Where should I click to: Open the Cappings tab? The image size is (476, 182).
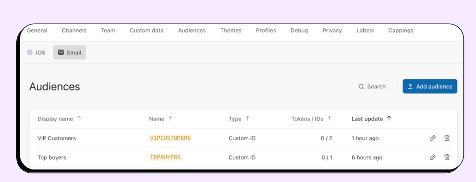[x=401, y=31]
